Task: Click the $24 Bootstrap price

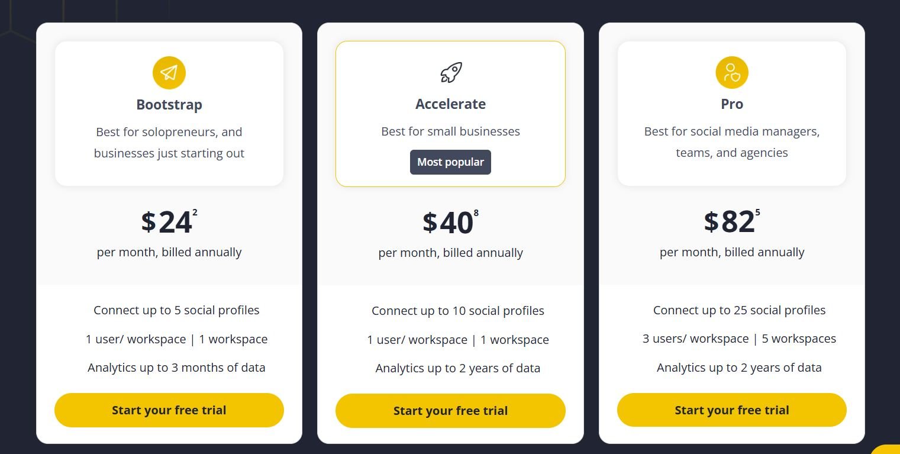Action: pyautogui.click(x=166, y=223)
